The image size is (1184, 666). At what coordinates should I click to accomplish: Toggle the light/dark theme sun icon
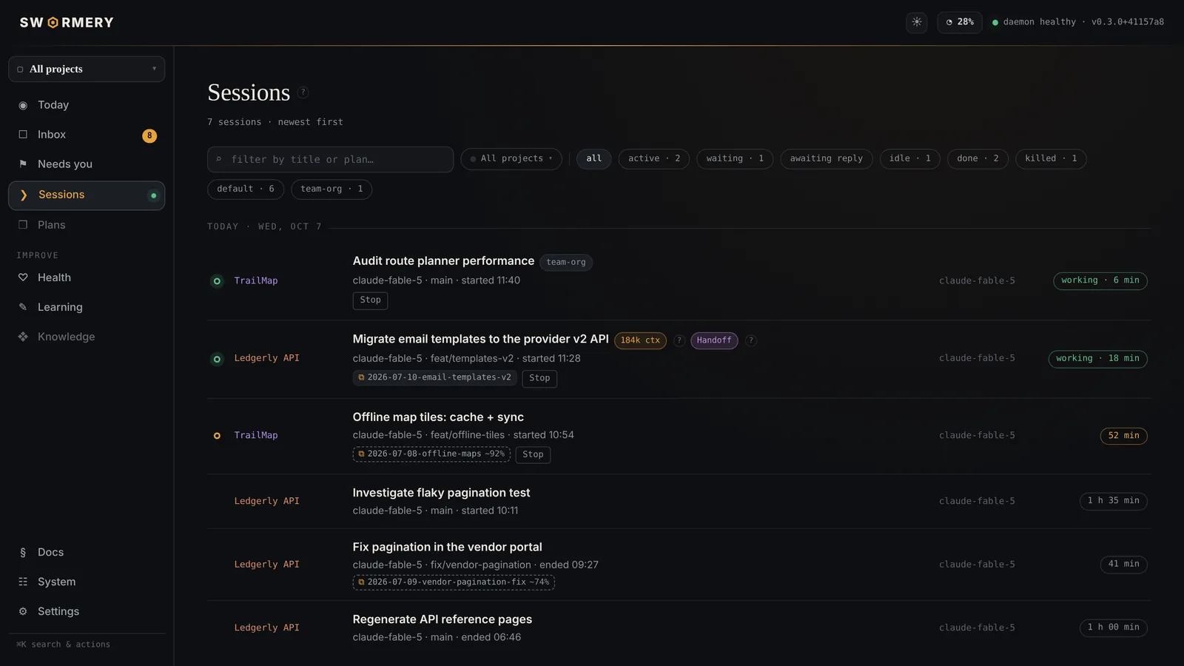coord(917,22)
